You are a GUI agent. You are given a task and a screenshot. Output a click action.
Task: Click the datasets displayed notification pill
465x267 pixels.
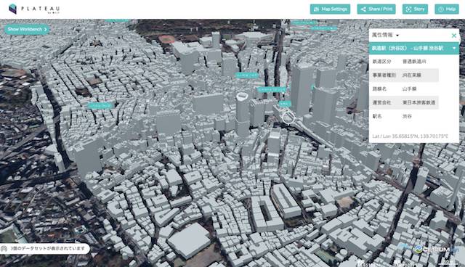(45, 249)
